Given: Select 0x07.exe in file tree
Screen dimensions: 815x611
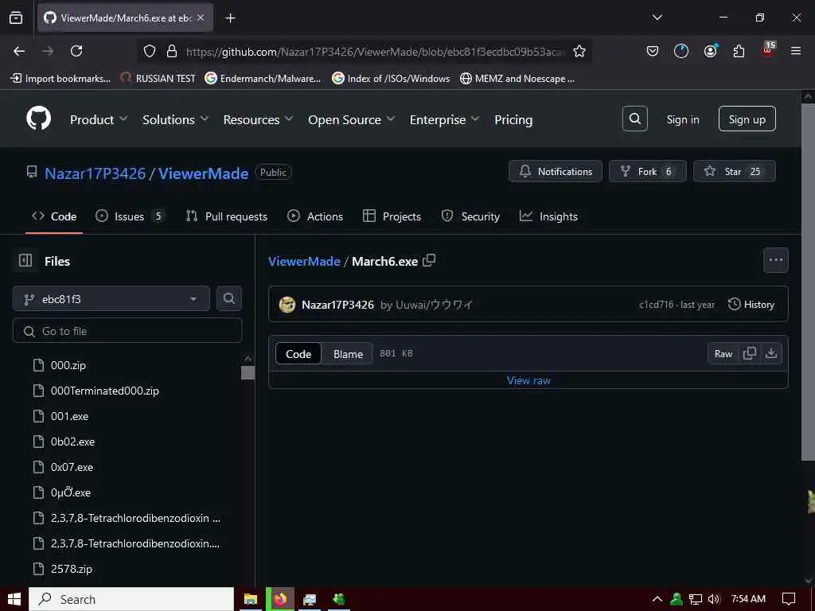Looking at the screenshot, I should pos(72,467).
